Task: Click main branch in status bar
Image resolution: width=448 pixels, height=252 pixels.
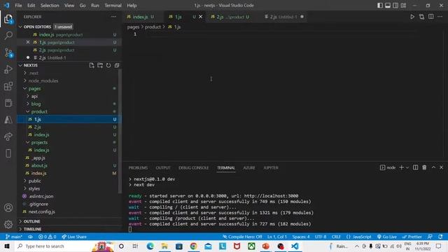Action: pyautogui.click(x=14, y=237)
